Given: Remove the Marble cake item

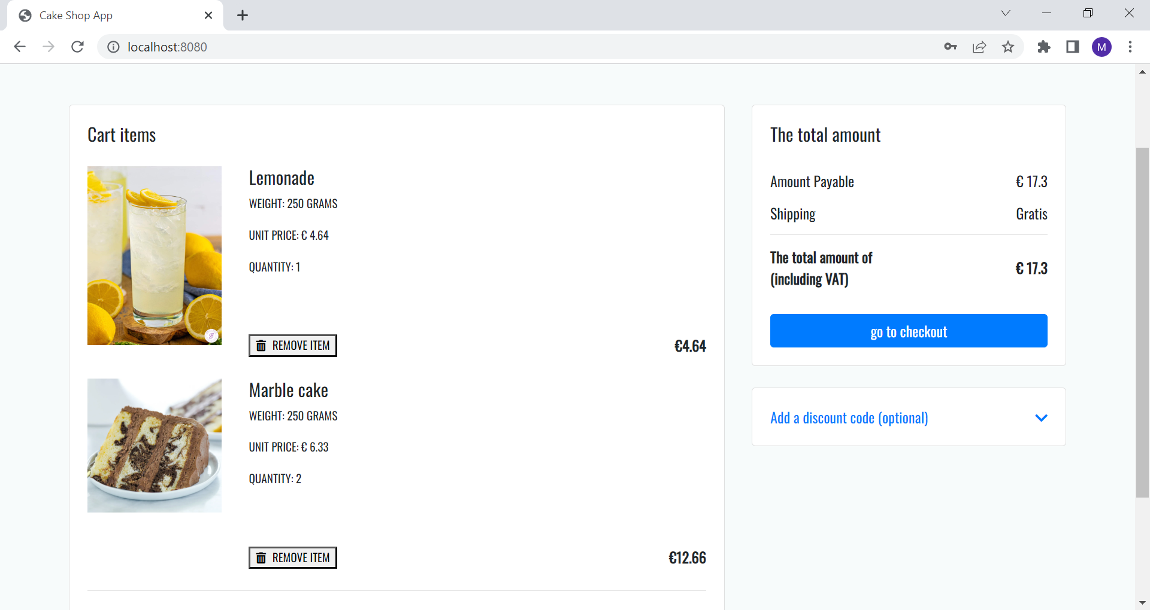Looking at the screenshot, I should [x=293, y=557].
